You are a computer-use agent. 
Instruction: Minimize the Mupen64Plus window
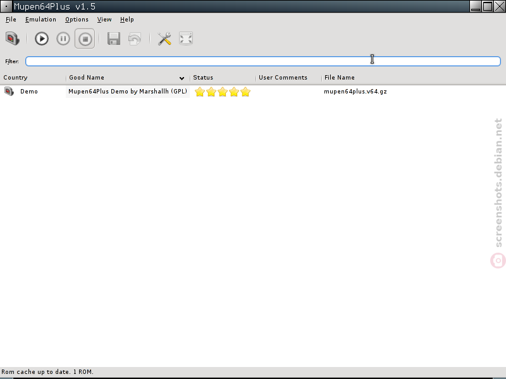[x=476, y=6]
